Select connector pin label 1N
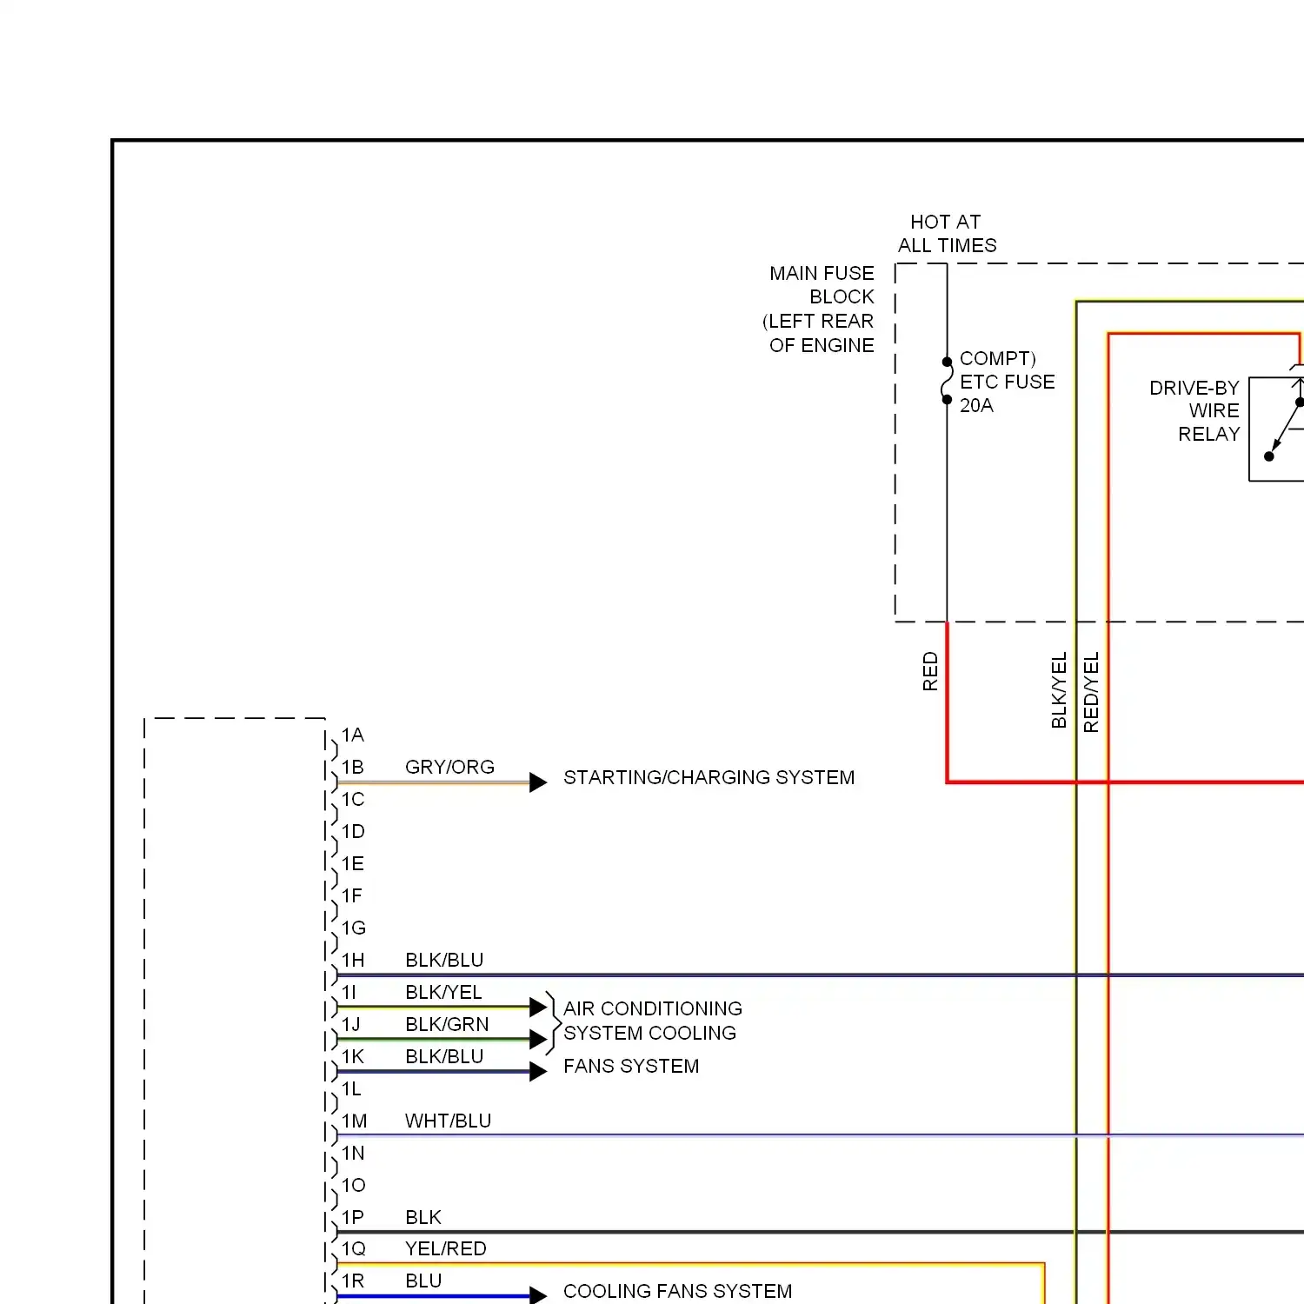The width and height of the screenshot is (1304, 1304). coord(352,1154)
